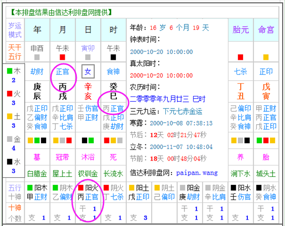Viewport: 285px width, 226px height.
Task: Select the 年 column header
Action: click(37, 30)
